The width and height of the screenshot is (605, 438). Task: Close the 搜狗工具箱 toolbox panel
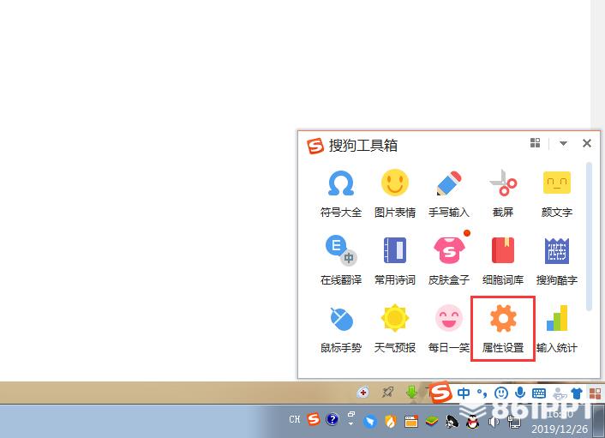point(587,143)
